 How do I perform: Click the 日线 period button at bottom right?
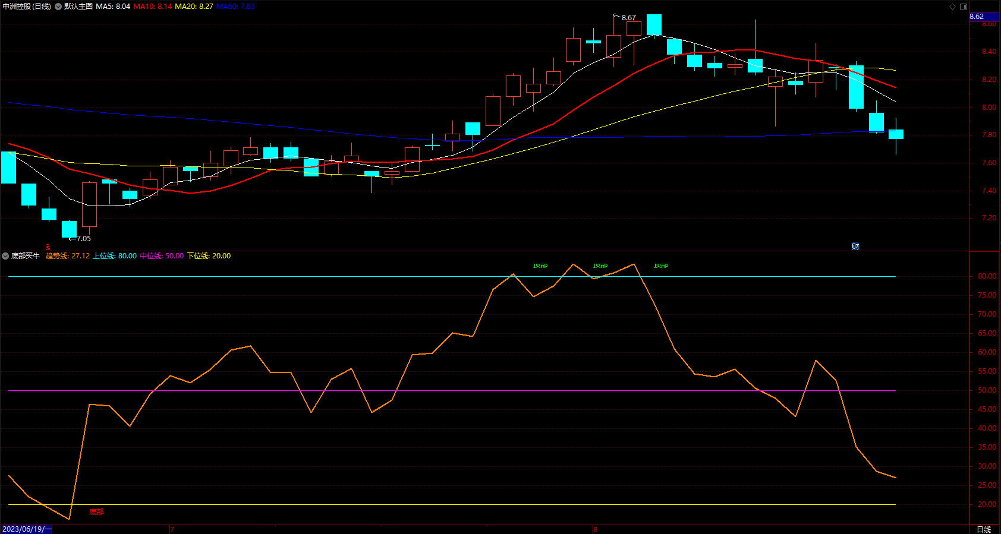[984, 530]
